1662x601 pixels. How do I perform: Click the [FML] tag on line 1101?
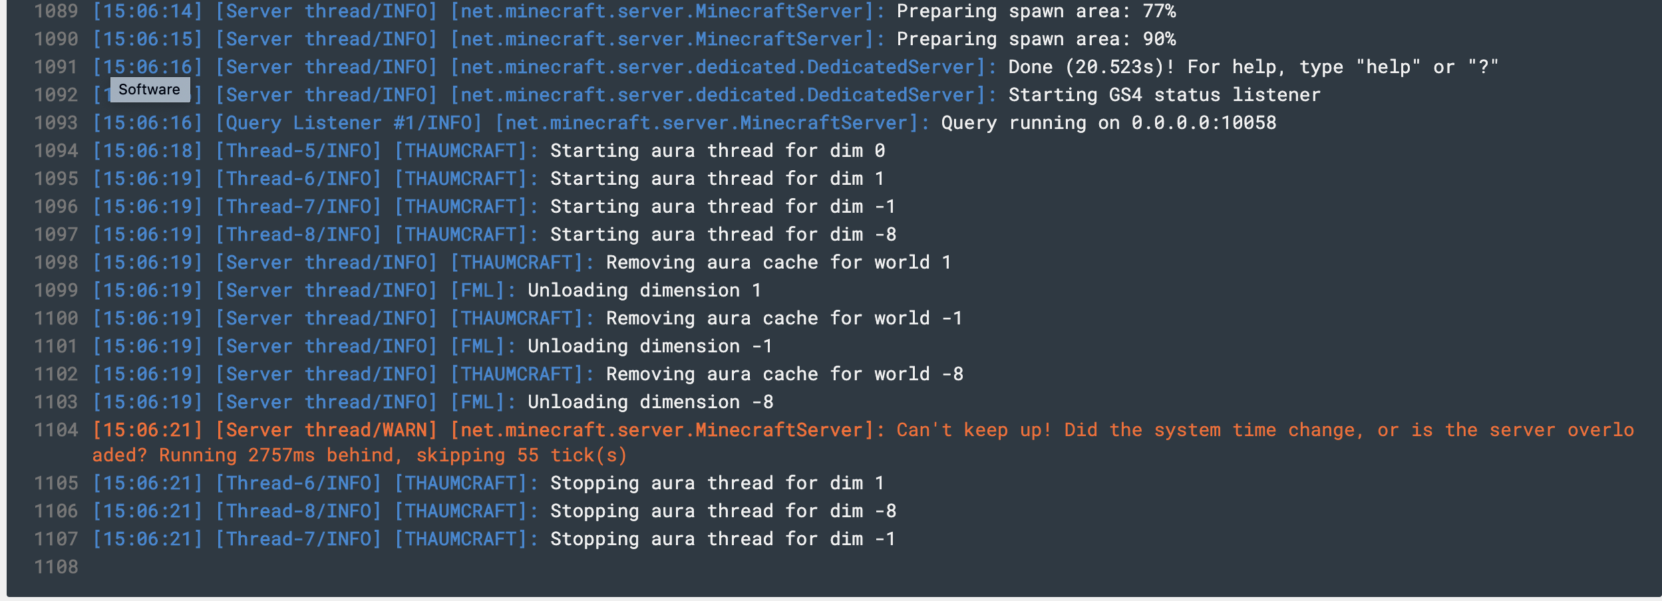(482, 346)
